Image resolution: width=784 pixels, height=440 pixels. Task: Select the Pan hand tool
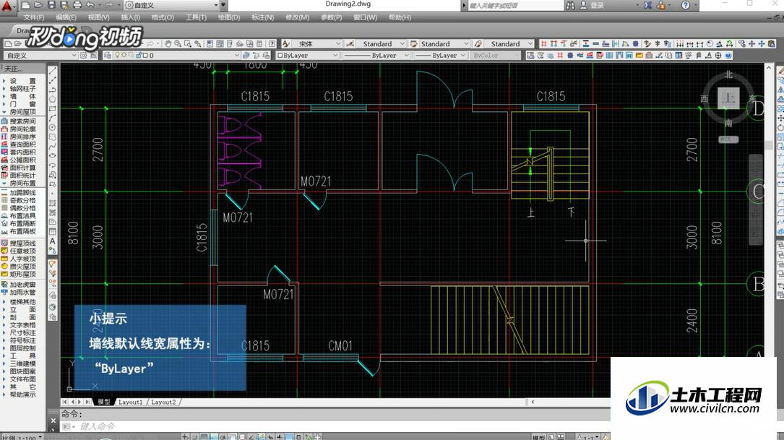[168, 44]
